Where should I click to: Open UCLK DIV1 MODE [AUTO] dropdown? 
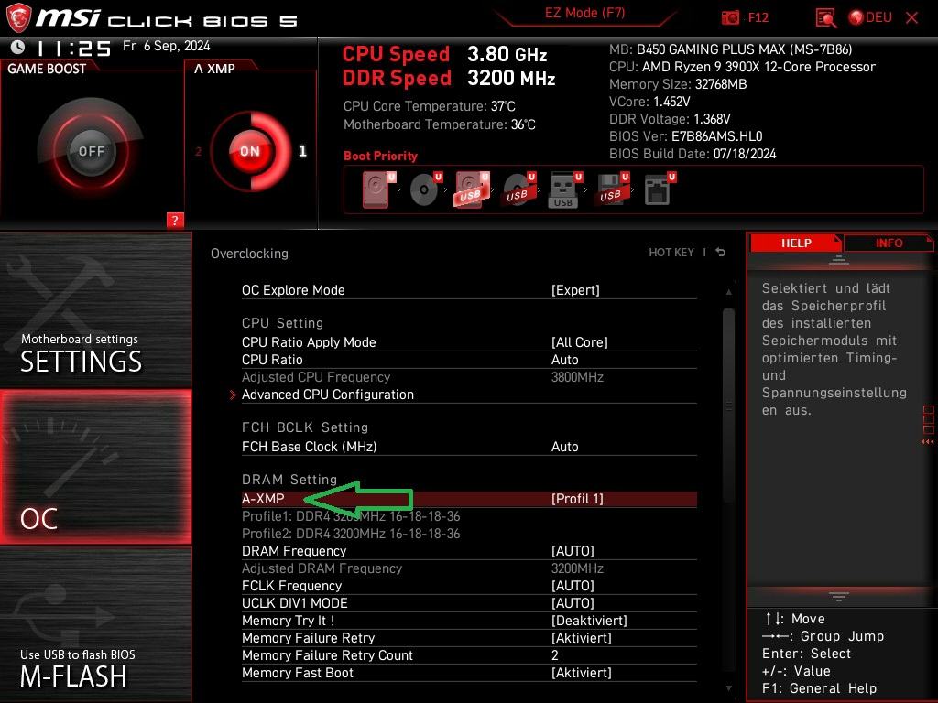click(469, 603)
